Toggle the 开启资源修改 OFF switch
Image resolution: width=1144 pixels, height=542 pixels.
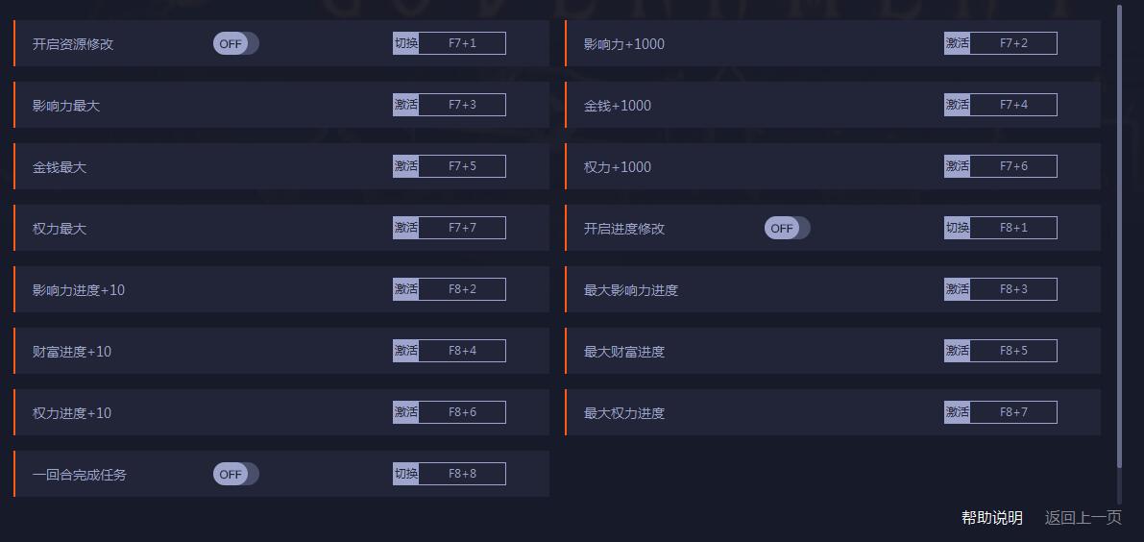(x=235, y=43)
